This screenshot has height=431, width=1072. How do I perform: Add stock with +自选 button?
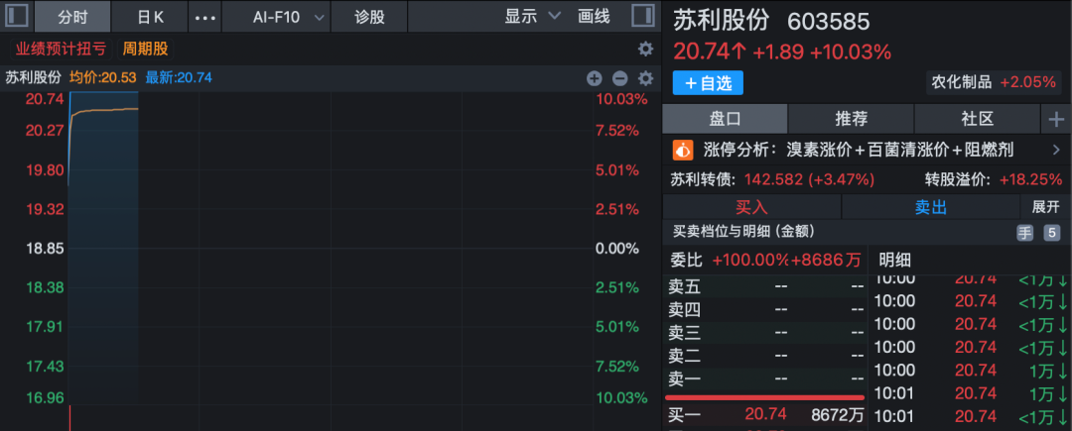[x=708, y=82]
